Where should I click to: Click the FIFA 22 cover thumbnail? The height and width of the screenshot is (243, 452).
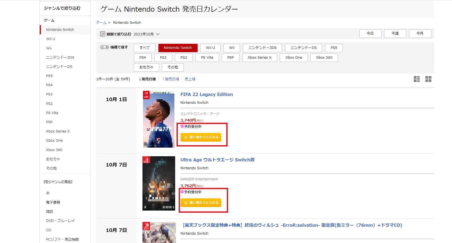(x=159, y=119)
